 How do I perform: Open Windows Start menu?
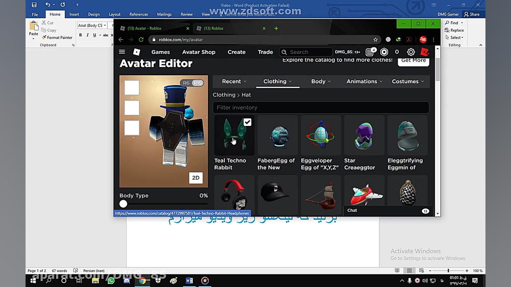[x=33, y=281]
